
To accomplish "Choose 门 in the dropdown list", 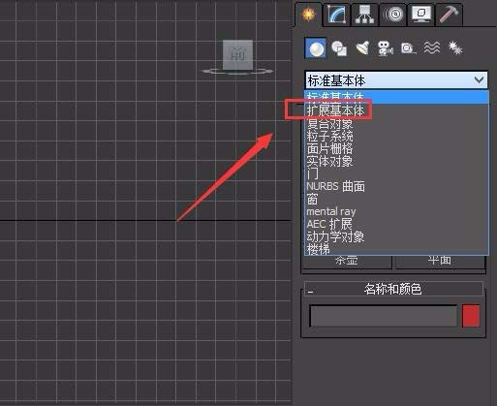I will [x=396, y=173].
